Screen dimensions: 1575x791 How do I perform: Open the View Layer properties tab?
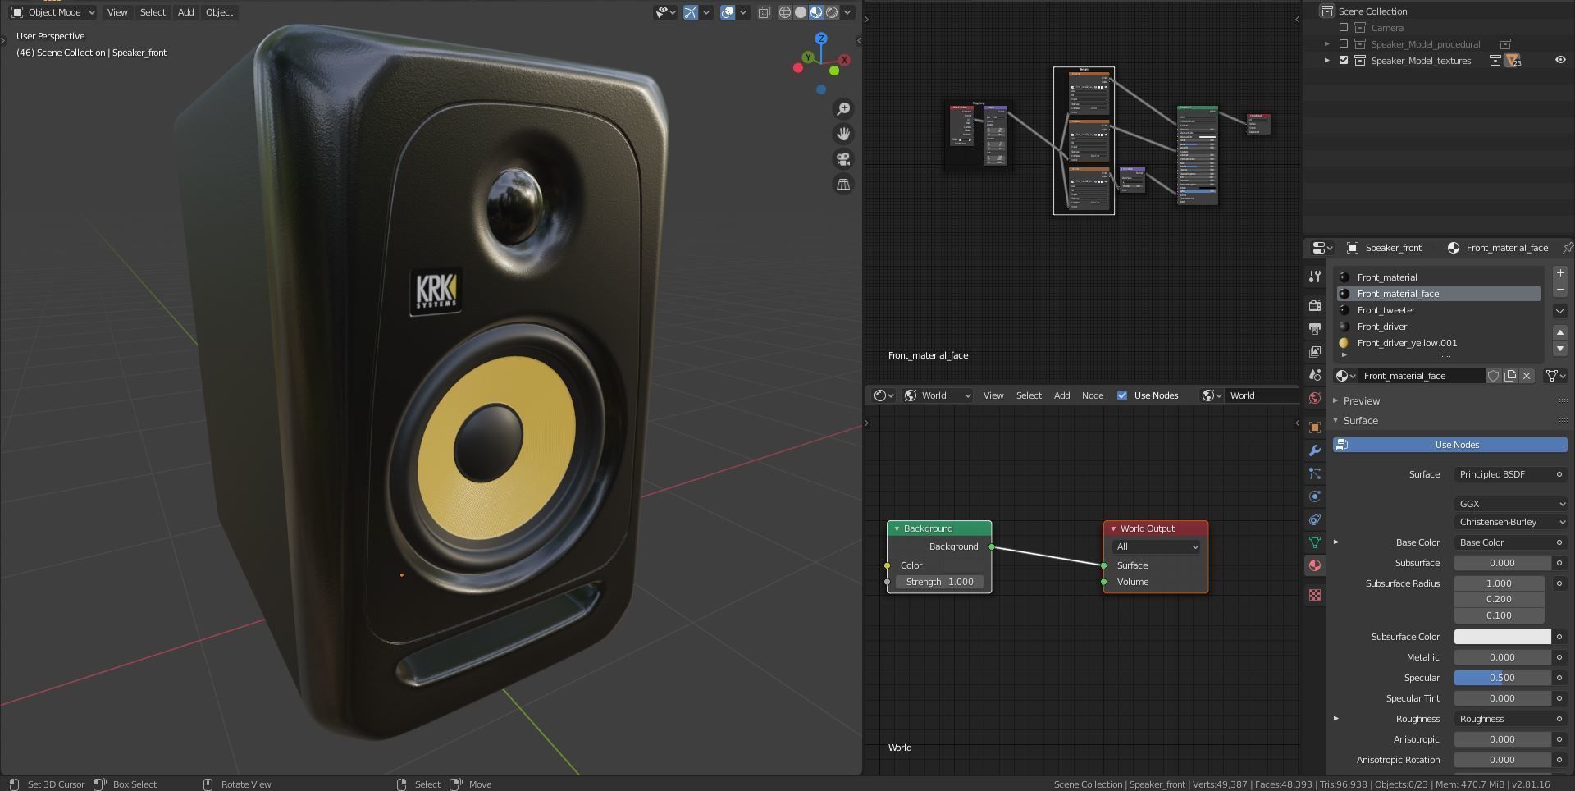coord(1315,352)
